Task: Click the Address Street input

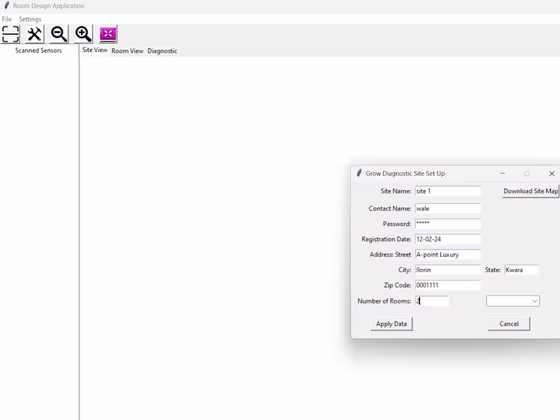Action: (x=448, y=255)
